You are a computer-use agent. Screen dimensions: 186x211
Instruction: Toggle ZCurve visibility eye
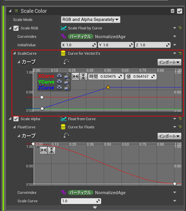tap(59, 88)
